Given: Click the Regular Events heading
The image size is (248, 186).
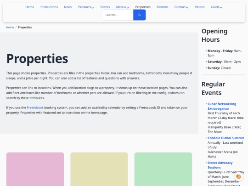Looking at the screenshot, I should point(213,89).
